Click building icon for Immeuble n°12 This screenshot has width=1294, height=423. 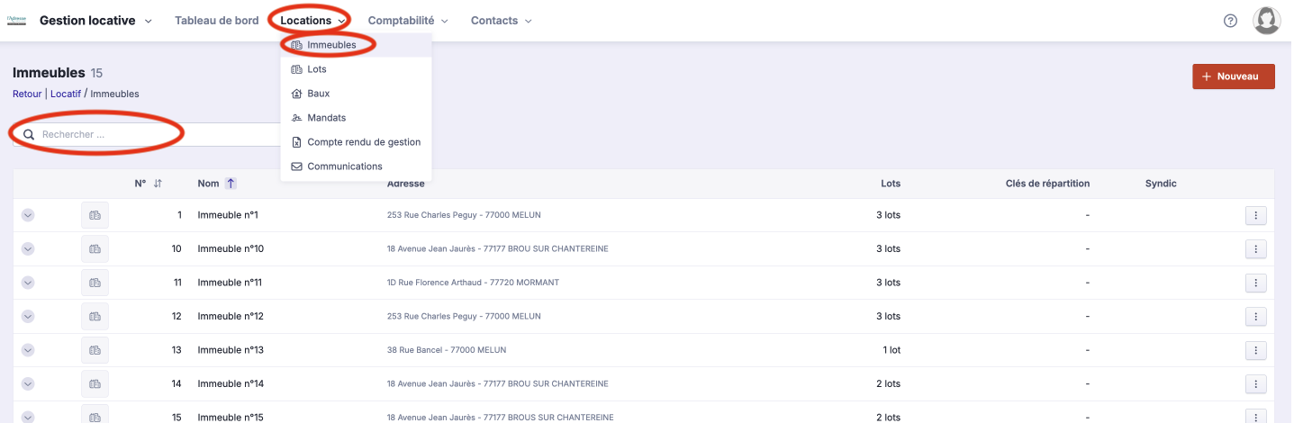[x=95, y=317]
